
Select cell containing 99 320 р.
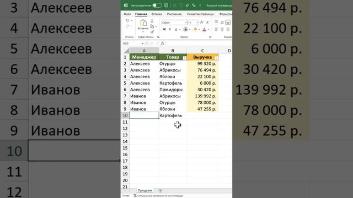coord(202,64)
